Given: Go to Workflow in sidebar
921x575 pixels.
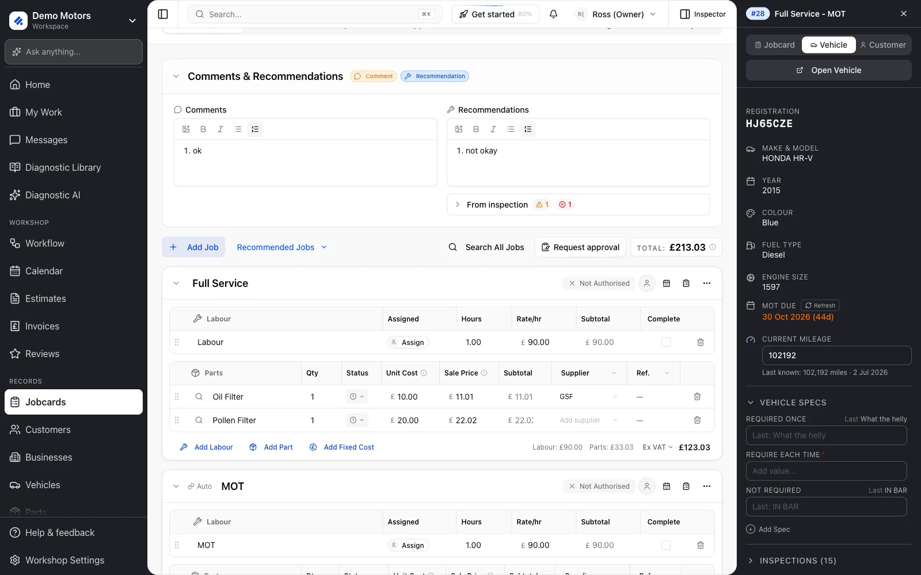Looking at the screenshot, I should pyautogui.click(x=74, y=243).
